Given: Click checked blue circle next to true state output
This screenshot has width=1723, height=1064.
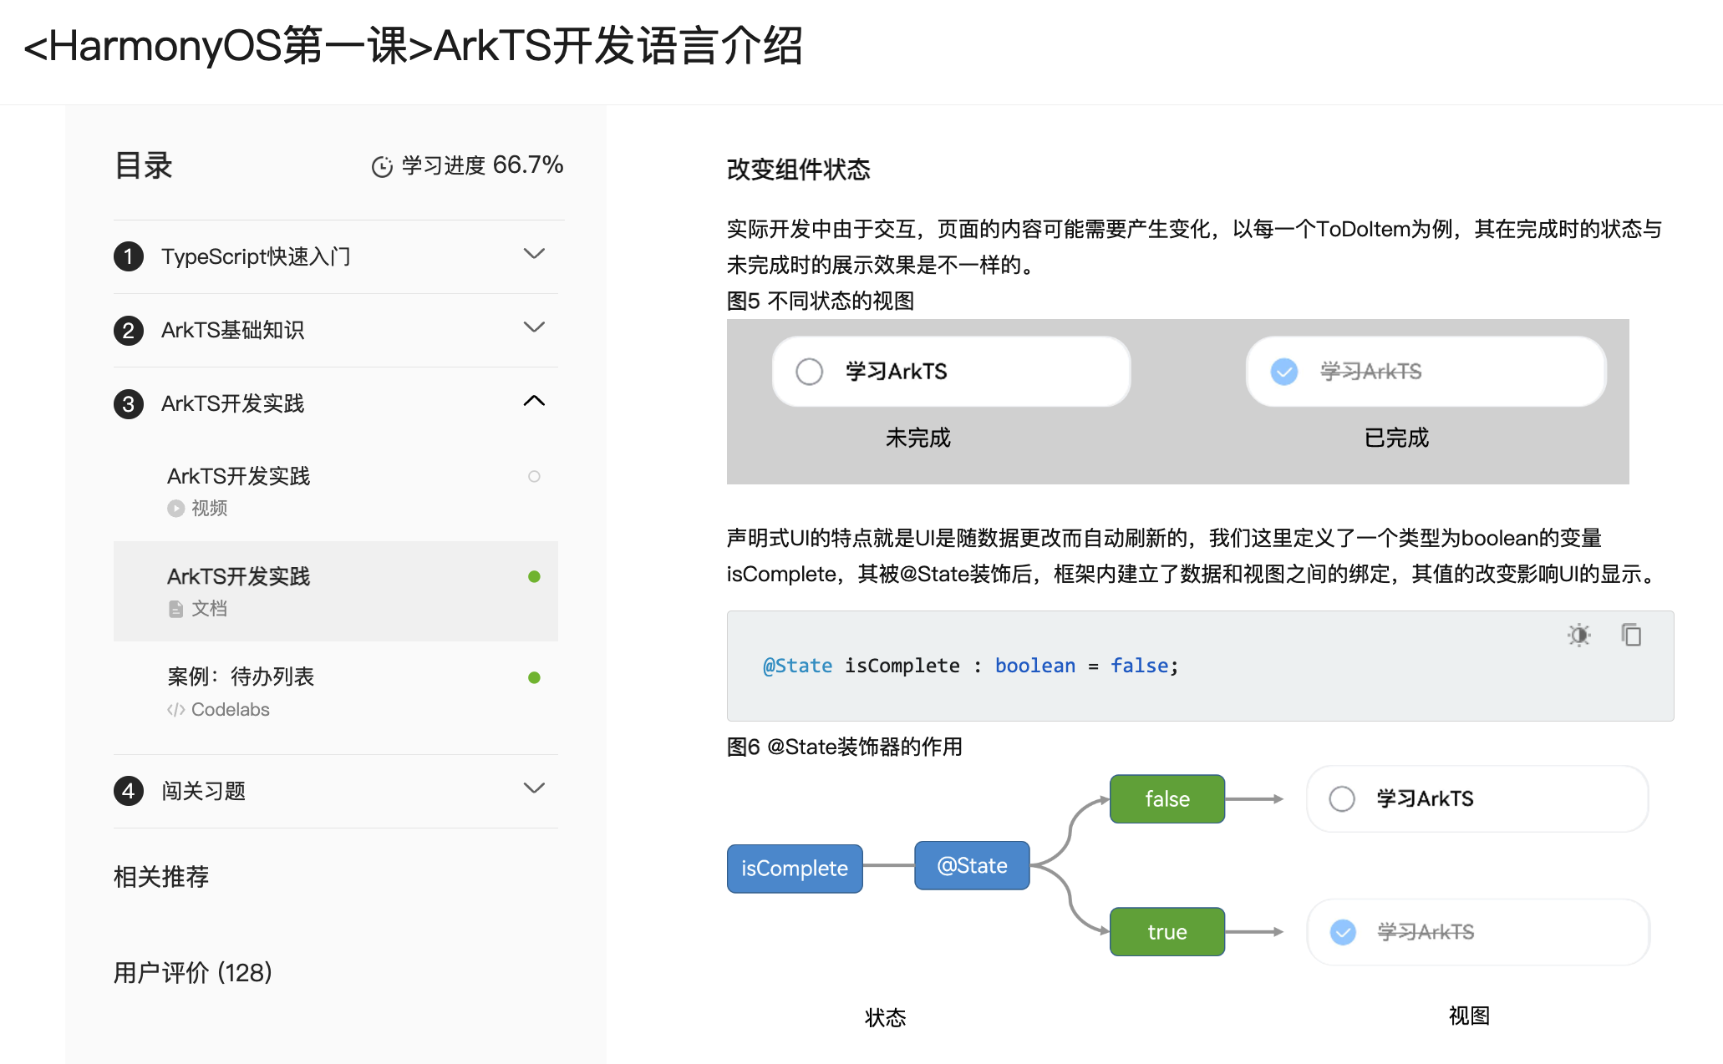Looking at the screenshot, I should coord(1343,932).
